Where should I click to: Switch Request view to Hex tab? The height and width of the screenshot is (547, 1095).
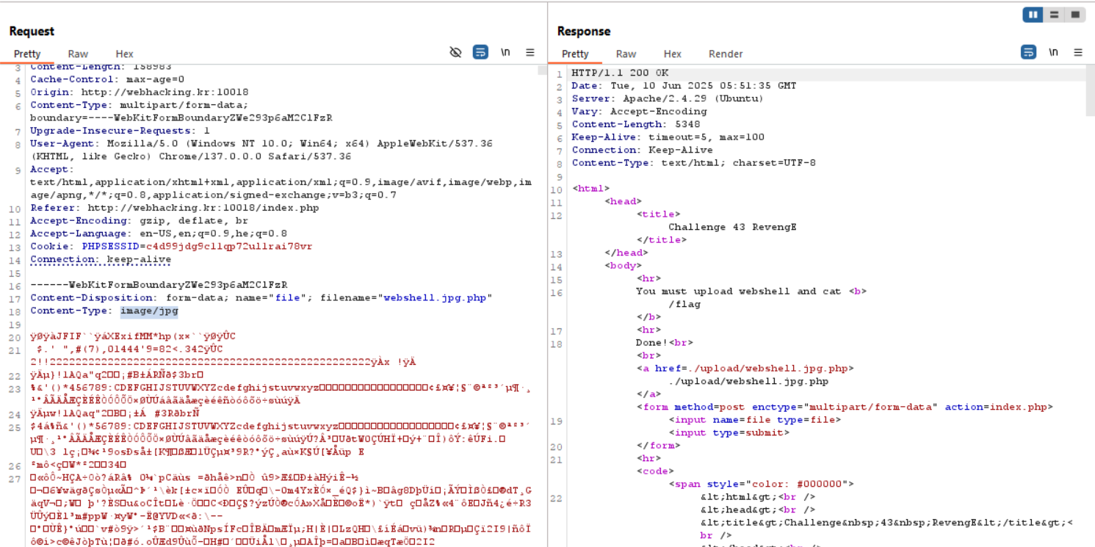point(124,54)
